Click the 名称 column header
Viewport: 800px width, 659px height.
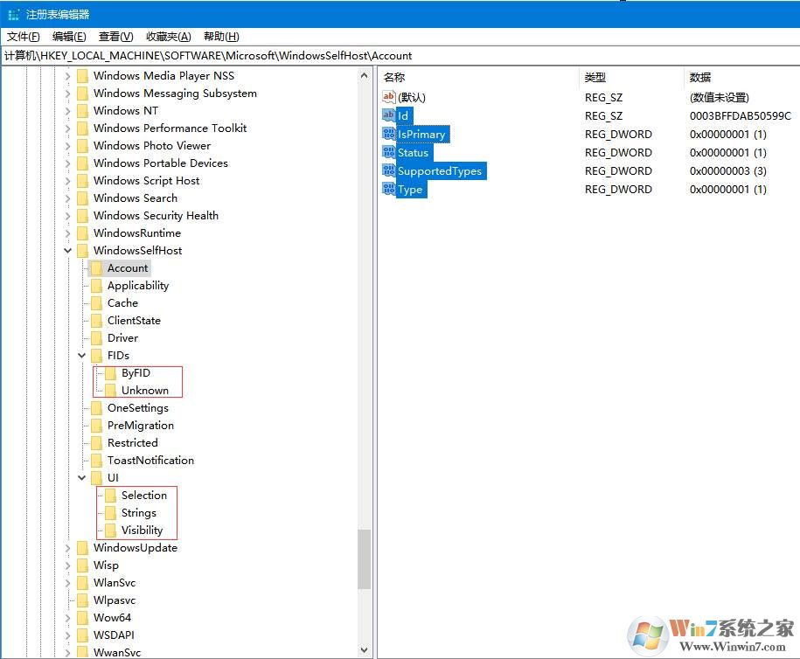pos(394,77)
